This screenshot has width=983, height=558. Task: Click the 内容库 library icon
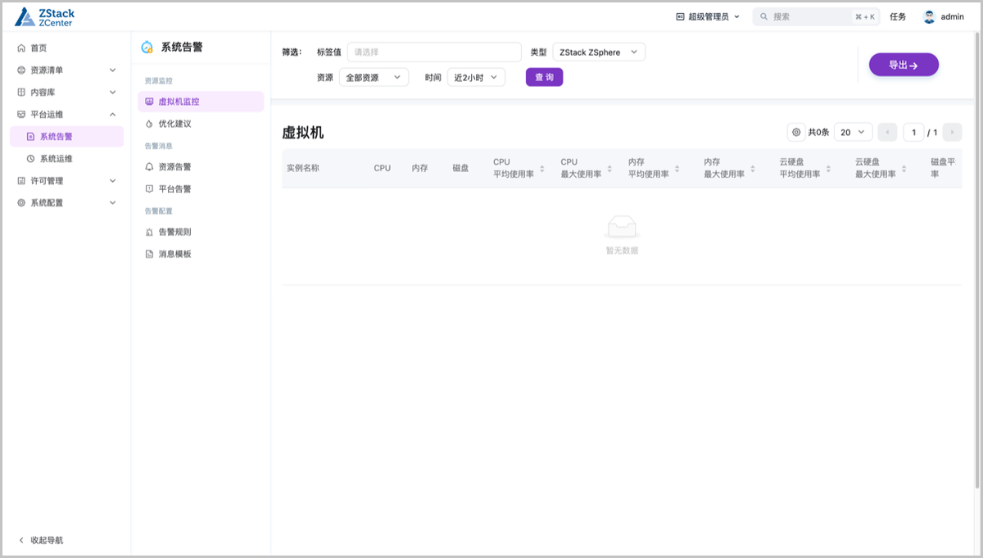pyautogui.click(x=21, y=93)
